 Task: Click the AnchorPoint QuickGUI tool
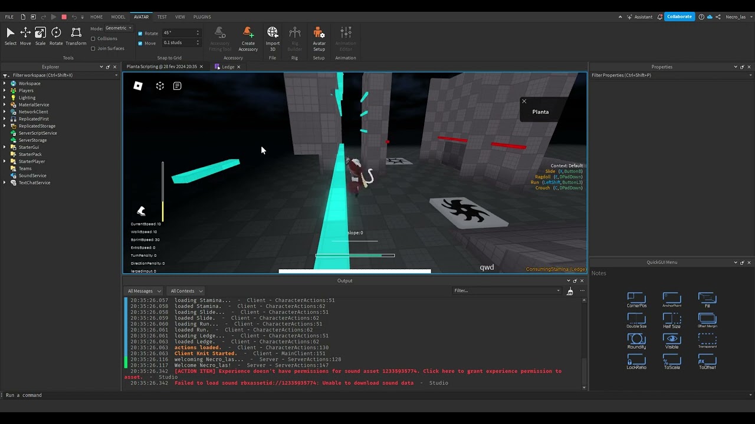[672, 300]
